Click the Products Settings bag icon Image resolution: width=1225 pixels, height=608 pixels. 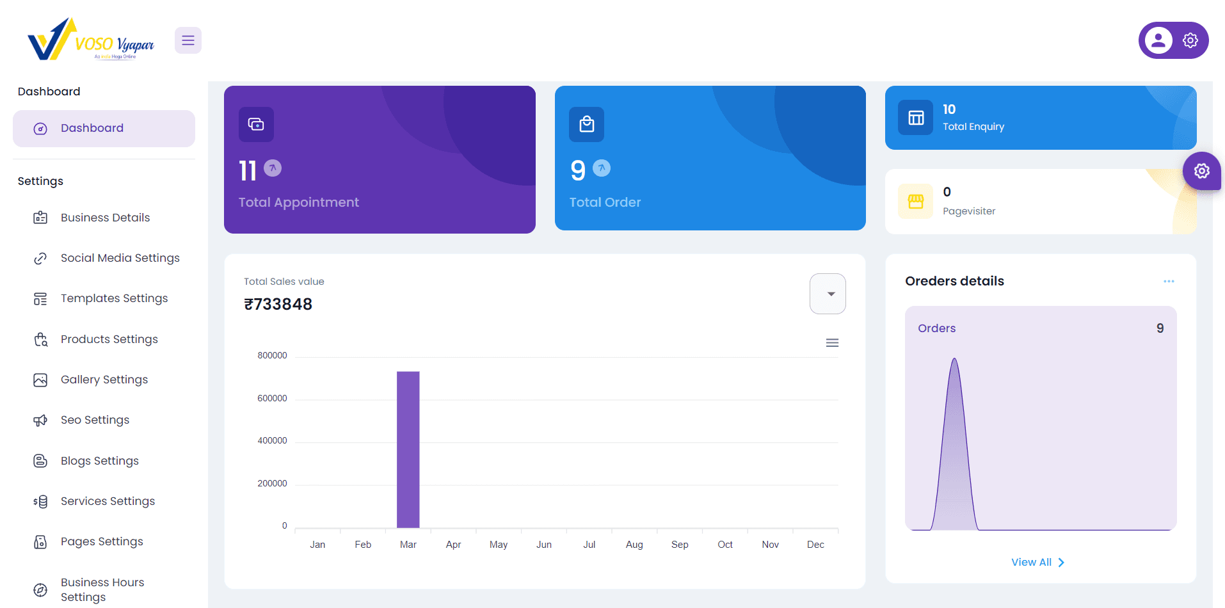tap(40, 339)
